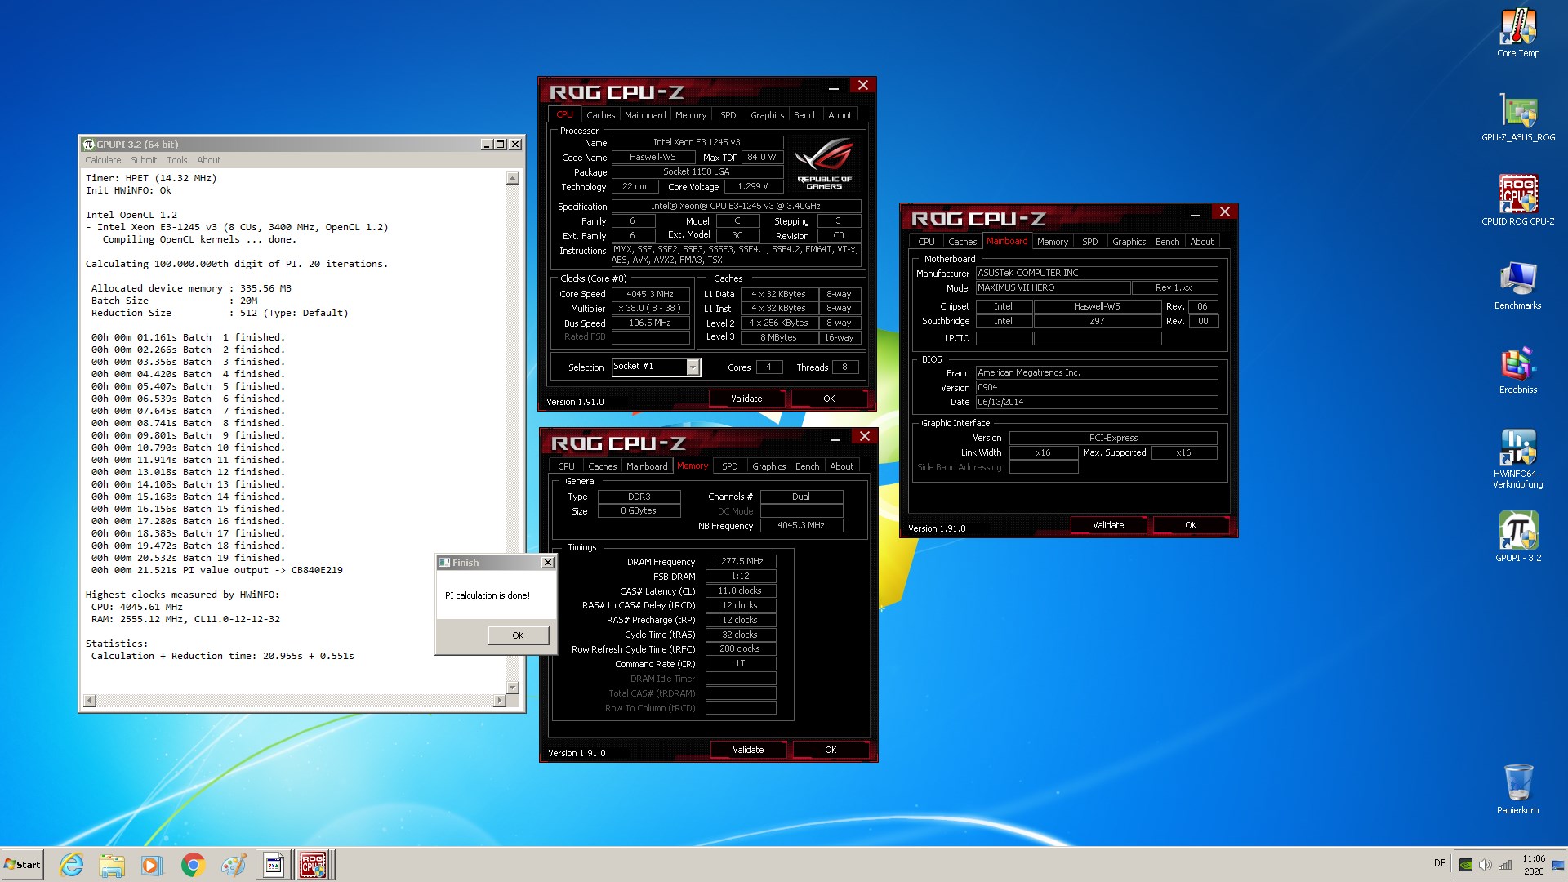The image size is (1568, 882).
Task: Switch to CPU tab in Mainboard window
Action: click(926, 242)
